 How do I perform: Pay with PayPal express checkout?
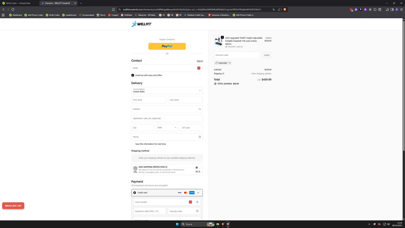167,46
